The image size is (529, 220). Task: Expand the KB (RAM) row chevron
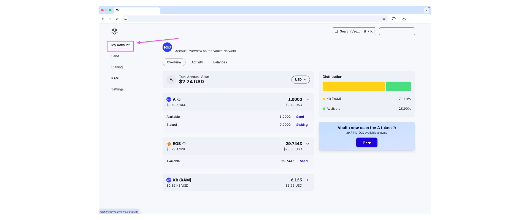307,180
